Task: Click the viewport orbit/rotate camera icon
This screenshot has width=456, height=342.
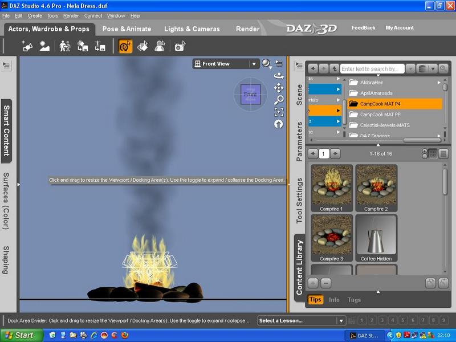Action: point(279,76)
